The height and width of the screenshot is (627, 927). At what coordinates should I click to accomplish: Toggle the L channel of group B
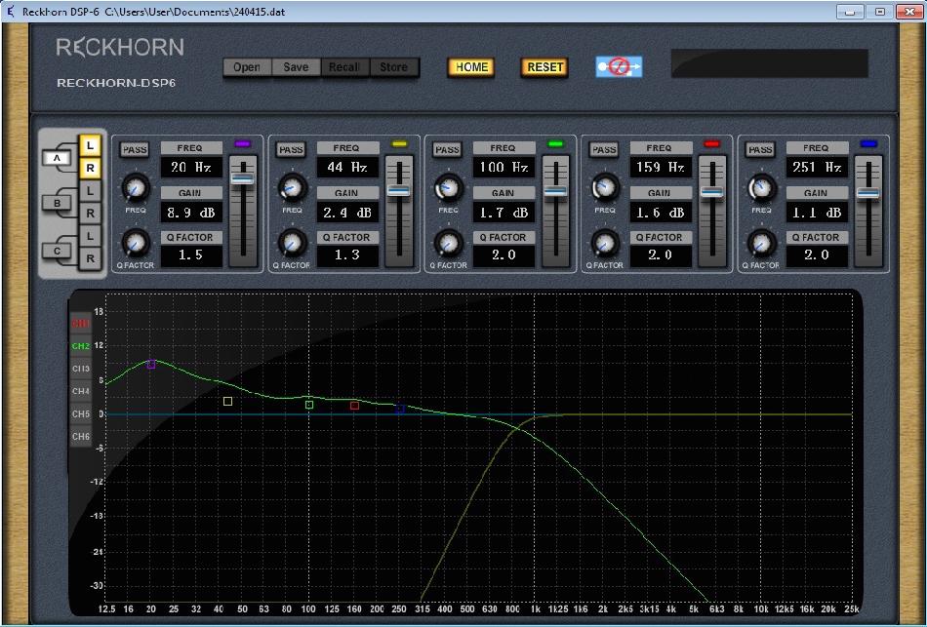point(90,191)
